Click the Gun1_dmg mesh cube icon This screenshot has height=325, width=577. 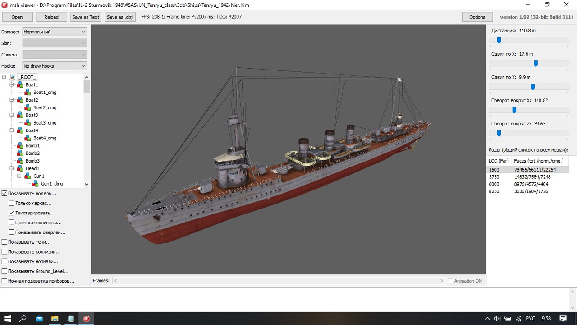(x=36, y=184)
